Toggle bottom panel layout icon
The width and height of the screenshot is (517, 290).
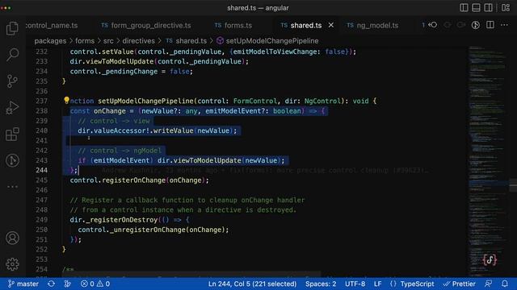pyautogui.click(x=476, y=7)
